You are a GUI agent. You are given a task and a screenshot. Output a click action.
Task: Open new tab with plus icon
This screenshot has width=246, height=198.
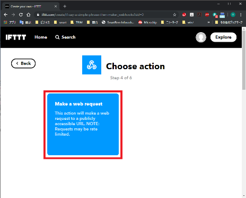(65, 6)
